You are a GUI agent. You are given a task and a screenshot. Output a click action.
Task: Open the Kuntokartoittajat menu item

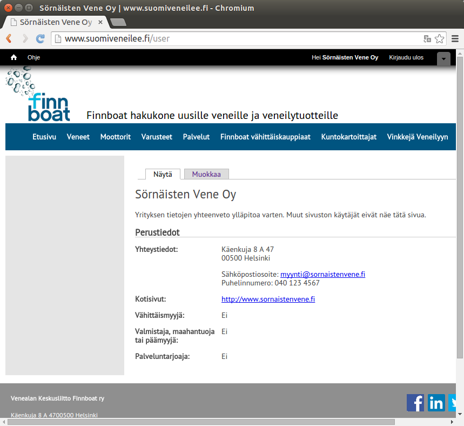pyautogui.click(x=348, y=137)
